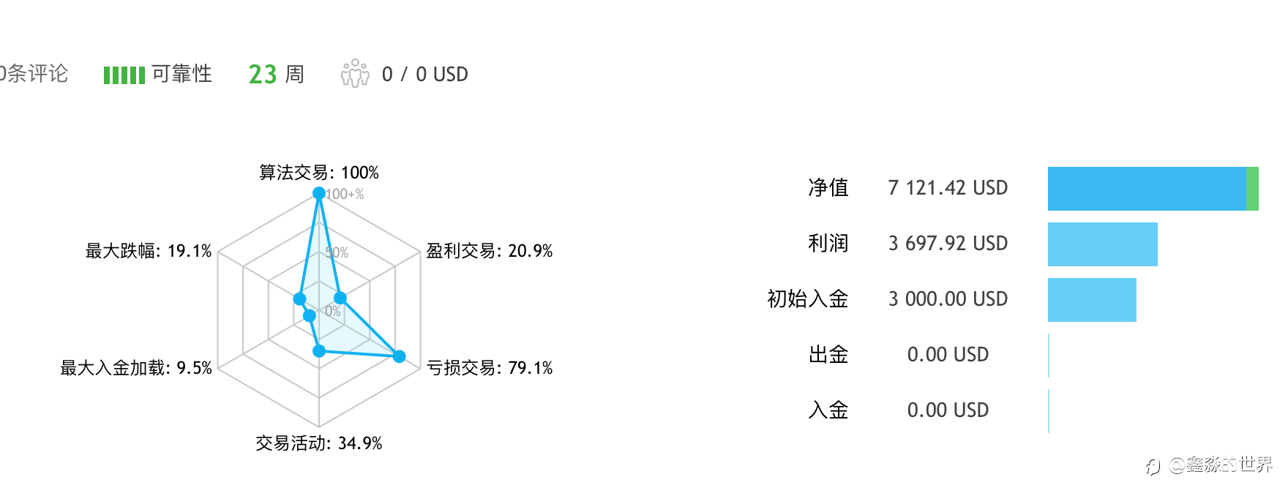Viewport: 1288px width, 496px height.
Task: Click the 初始入金 initial deposit bar
Action: click(1092, 300)
